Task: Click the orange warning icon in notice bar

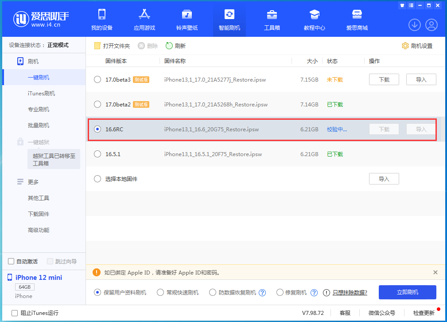Action: [97, 272]
